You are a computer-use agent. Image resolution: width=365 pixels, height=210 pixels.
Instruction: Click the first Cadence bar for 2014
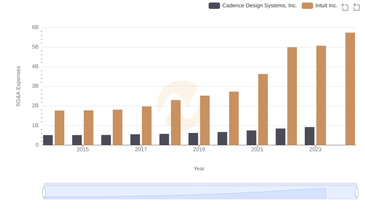pos(48,140)
